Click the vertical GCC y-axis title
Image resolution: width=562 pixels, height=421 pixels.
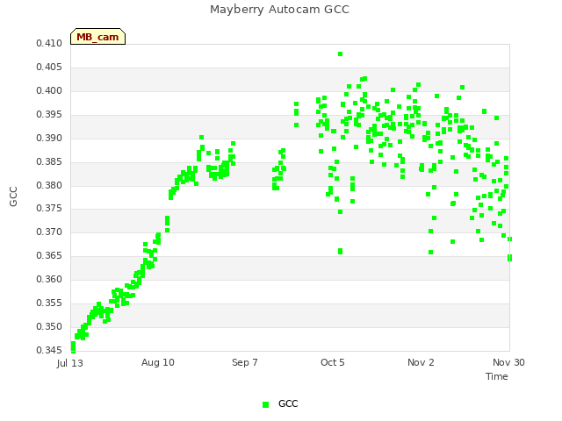pyautogui.click(x=13, y=196)
